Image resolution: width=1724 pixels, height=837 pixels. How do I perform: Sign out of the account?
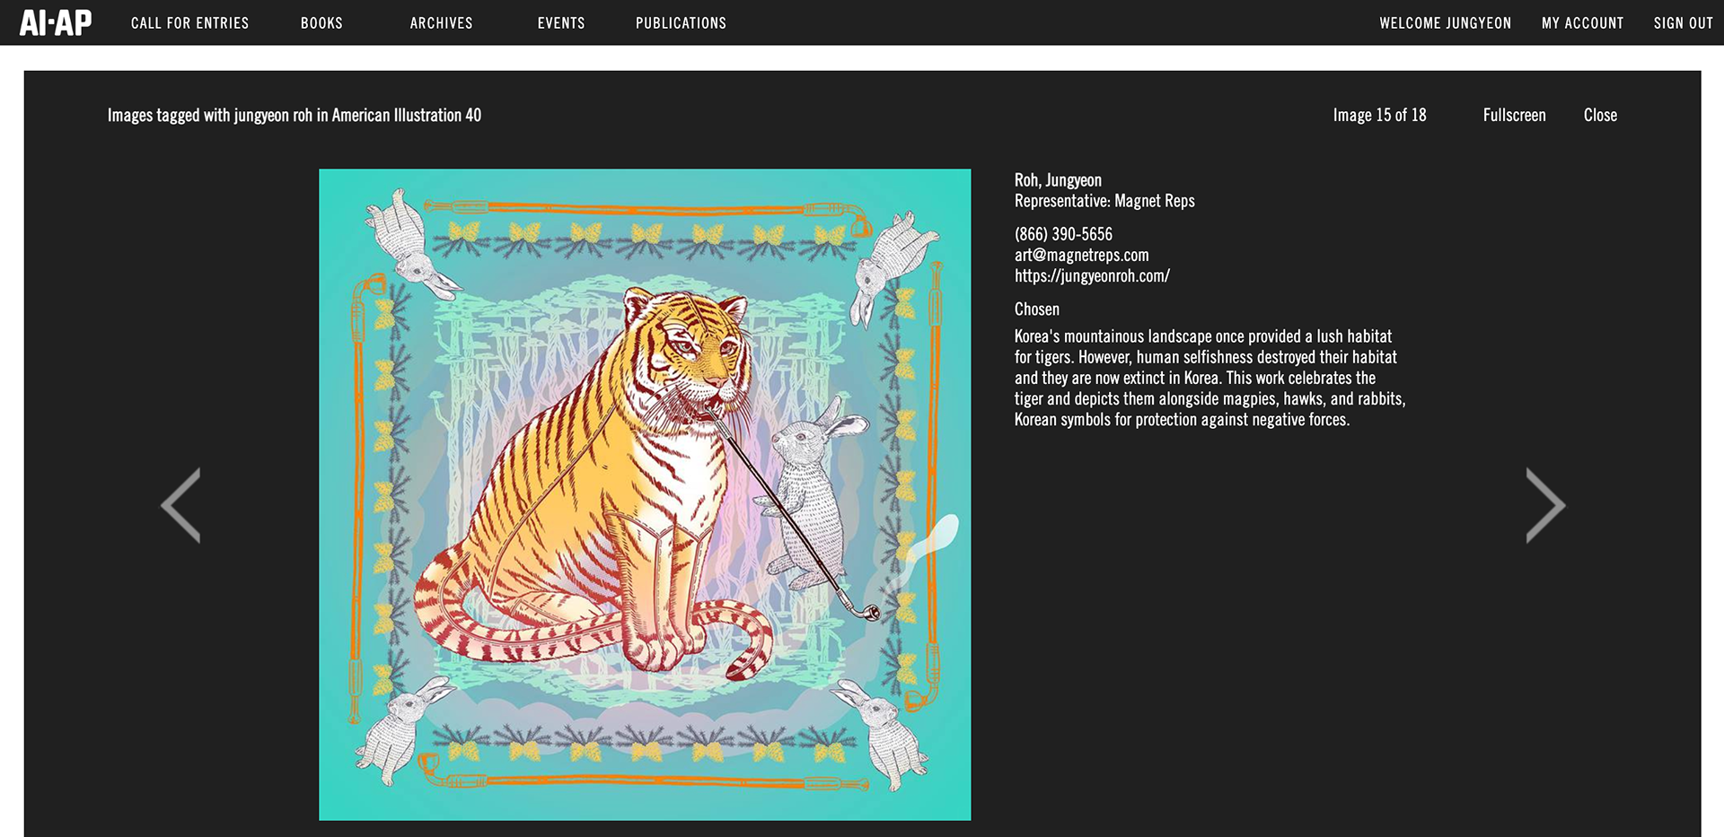tap(1684, 23)
